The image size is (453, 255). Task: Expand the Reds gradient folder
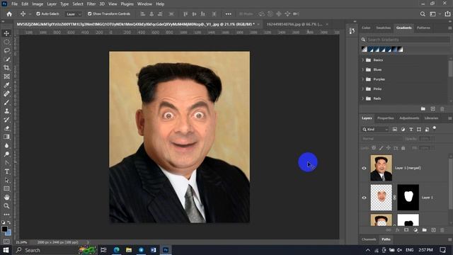pos(363,98)
